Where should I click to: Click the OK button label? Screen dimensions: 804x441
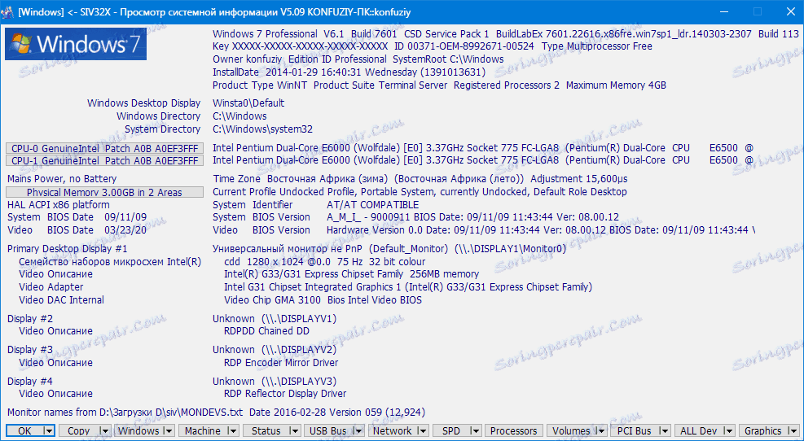tap(24, 430)
